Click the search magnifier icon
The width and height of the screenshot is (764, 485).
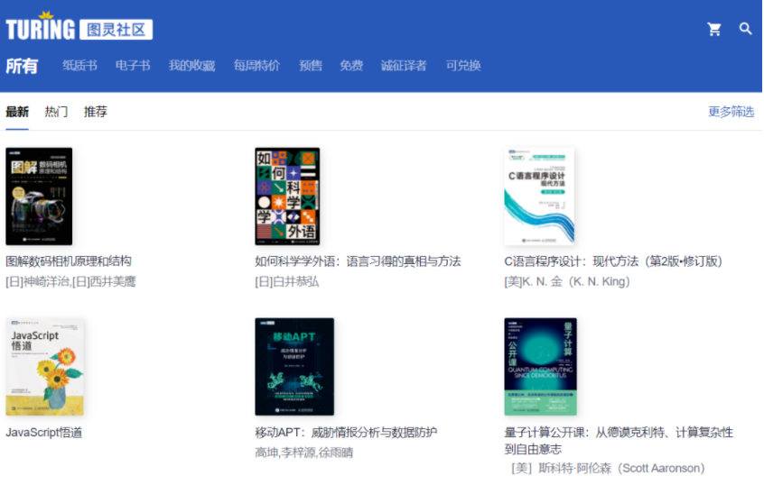[745, 29]
